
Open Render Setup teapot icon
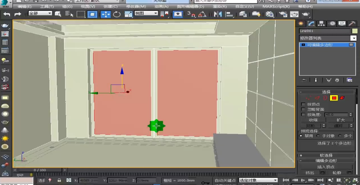283,14
